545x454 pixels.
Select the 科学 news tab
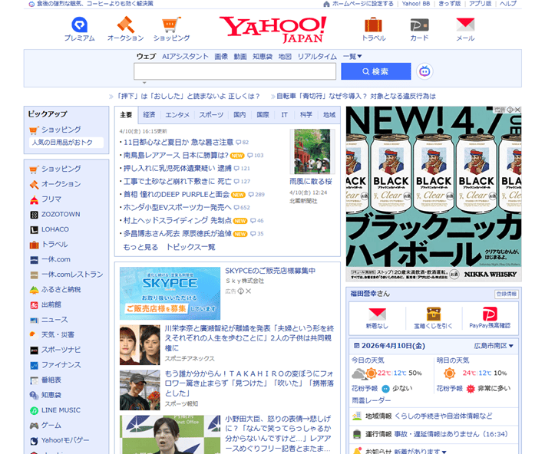[x=306, y=114]
